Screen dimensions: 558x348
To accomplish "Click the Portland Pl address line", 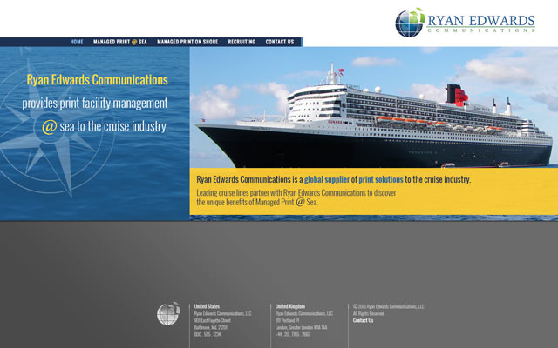I will pyautogui.click(x=287, y=320).
